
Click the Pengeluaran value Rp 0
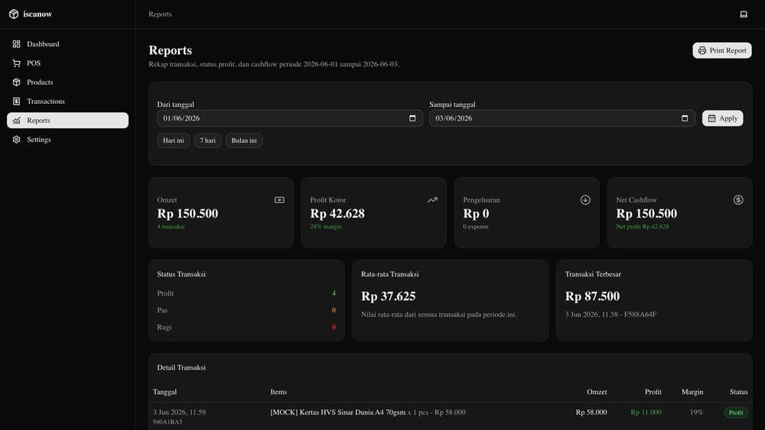click(x=476, y=213)
